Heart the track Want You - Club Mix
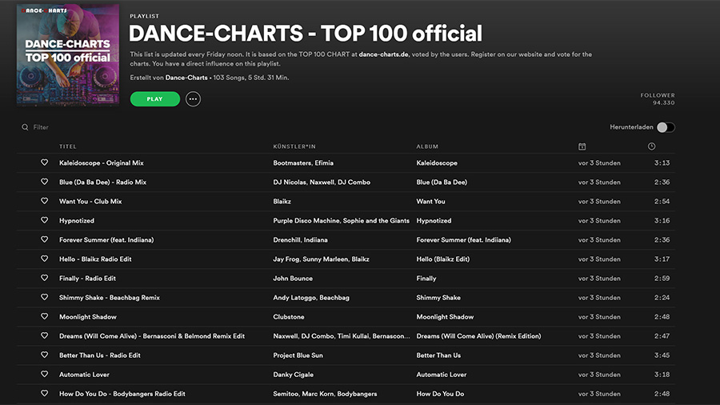Screen dimensions: 720x405 (x=45, y=201)
